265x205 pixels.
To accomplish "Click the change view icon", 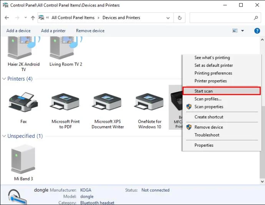I will point(235,31).
